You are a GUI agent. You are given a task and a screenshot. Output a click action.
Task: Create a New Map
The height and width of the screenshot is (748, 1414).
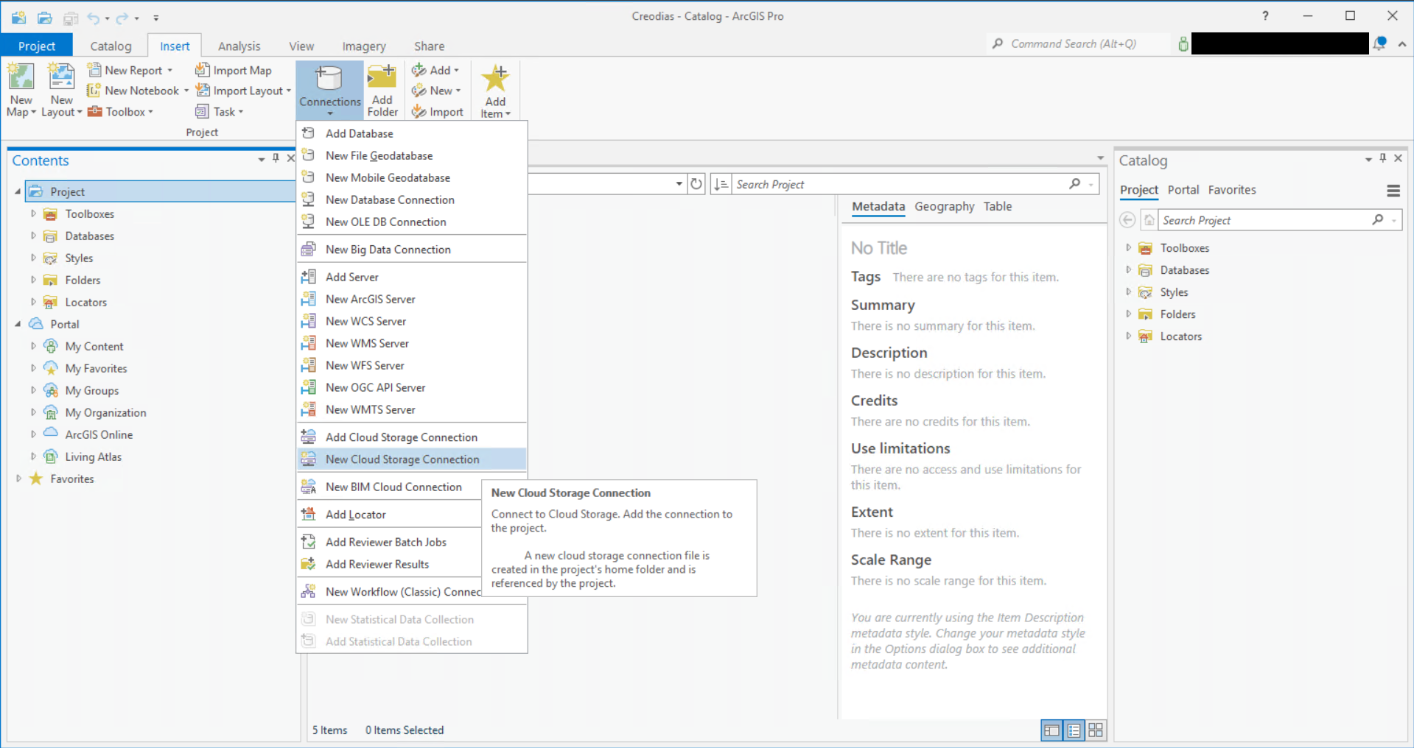(x=21, y=88)
